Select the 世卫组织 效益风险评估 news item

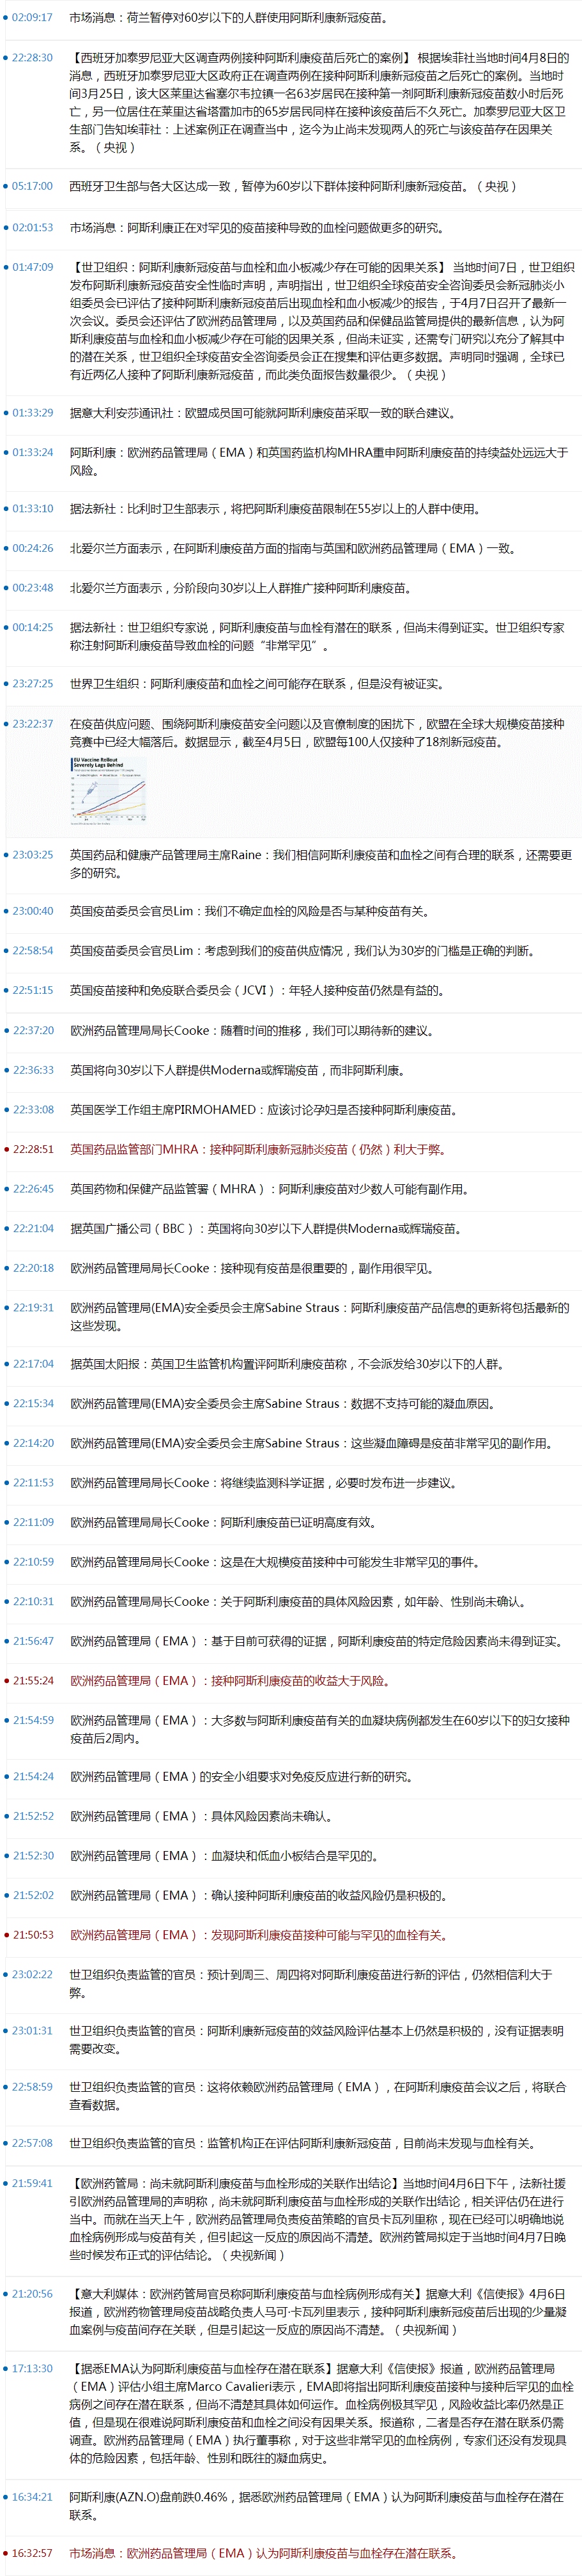pos(317,2040)
